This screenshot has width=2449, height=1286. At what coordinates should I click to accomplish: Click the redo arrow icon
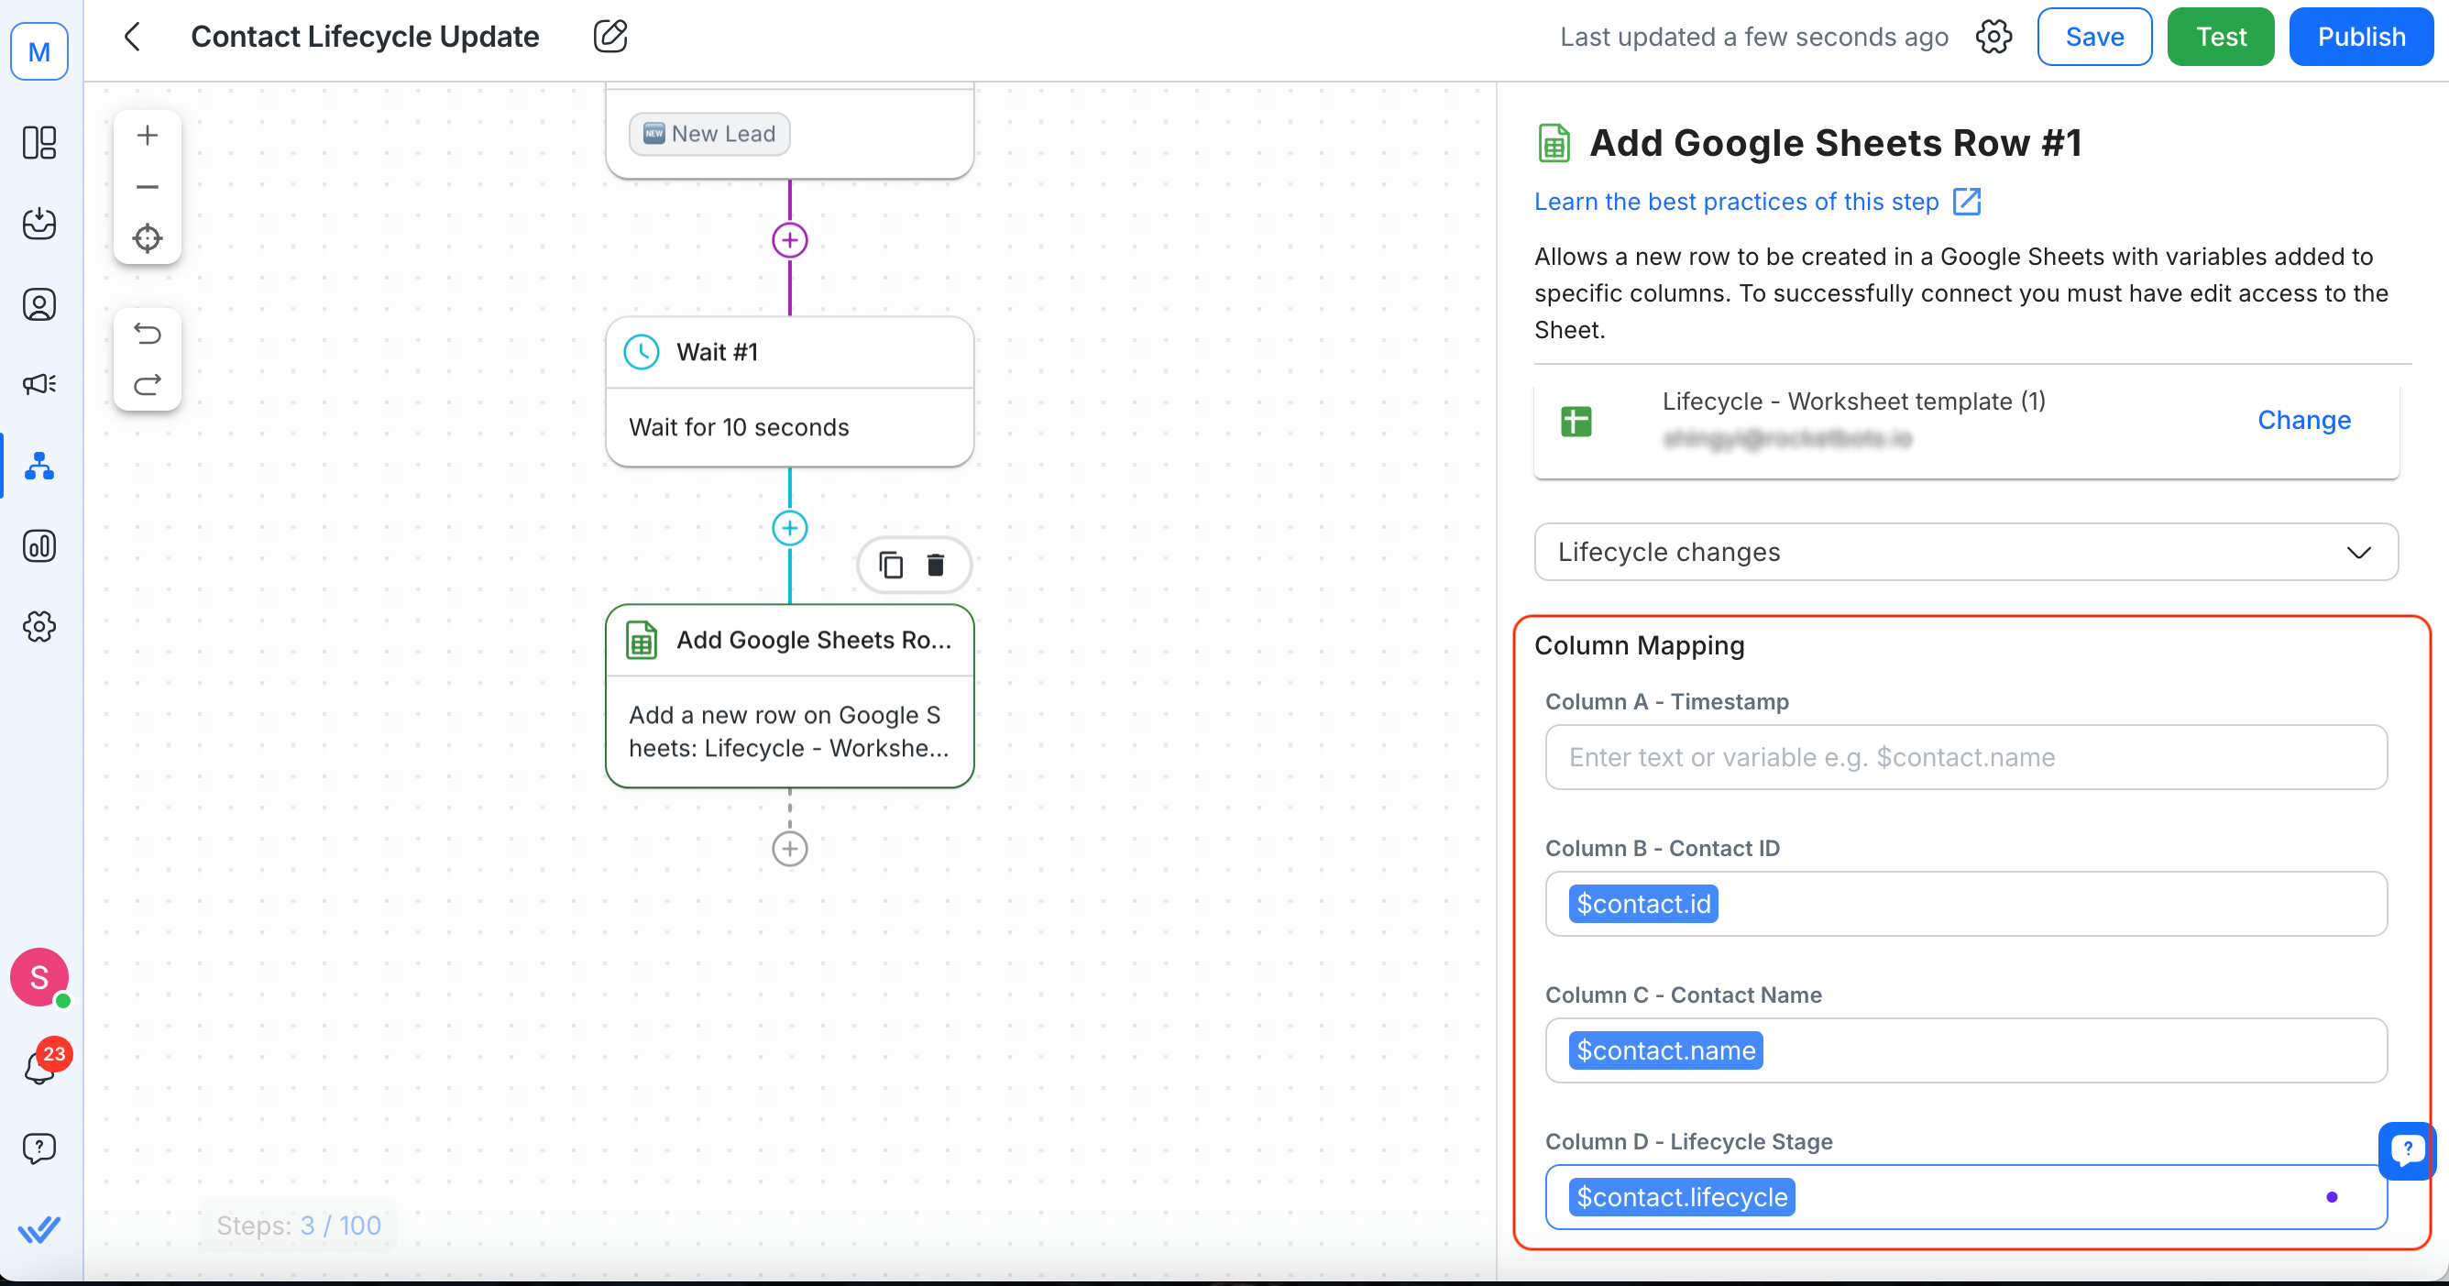point(148,385)
